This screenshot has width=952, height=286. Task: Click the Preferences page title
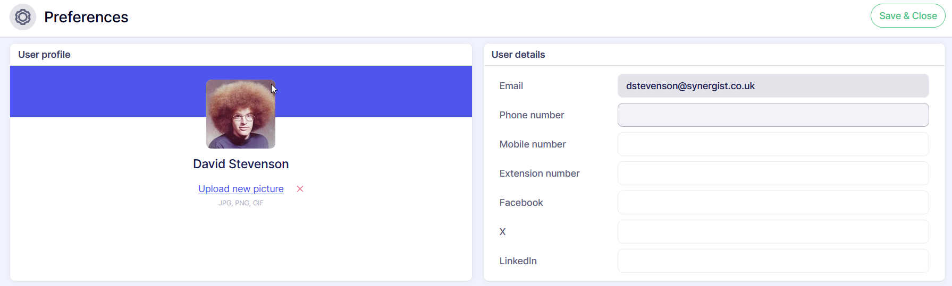(x=86, y=17)
